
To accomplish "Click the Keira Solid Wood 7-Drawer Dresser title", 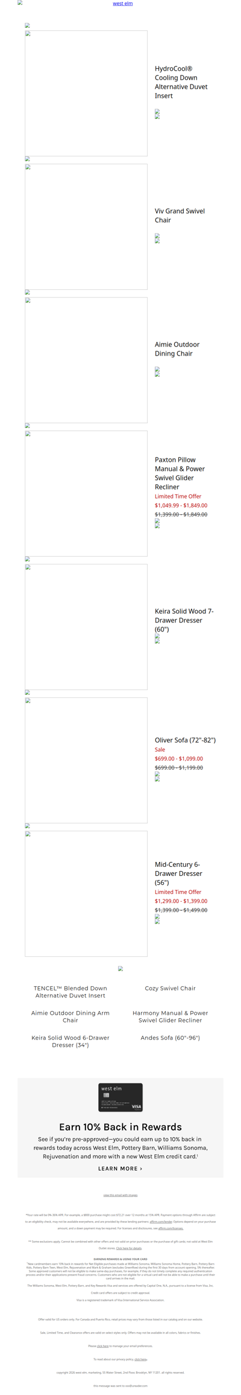I will [x=184, y=620].
